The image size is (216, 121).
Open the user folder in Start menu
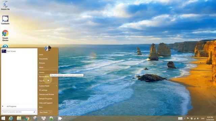41,54
